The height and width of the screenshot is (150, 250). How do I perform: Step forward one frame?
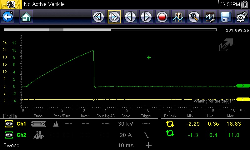[146, 17]
